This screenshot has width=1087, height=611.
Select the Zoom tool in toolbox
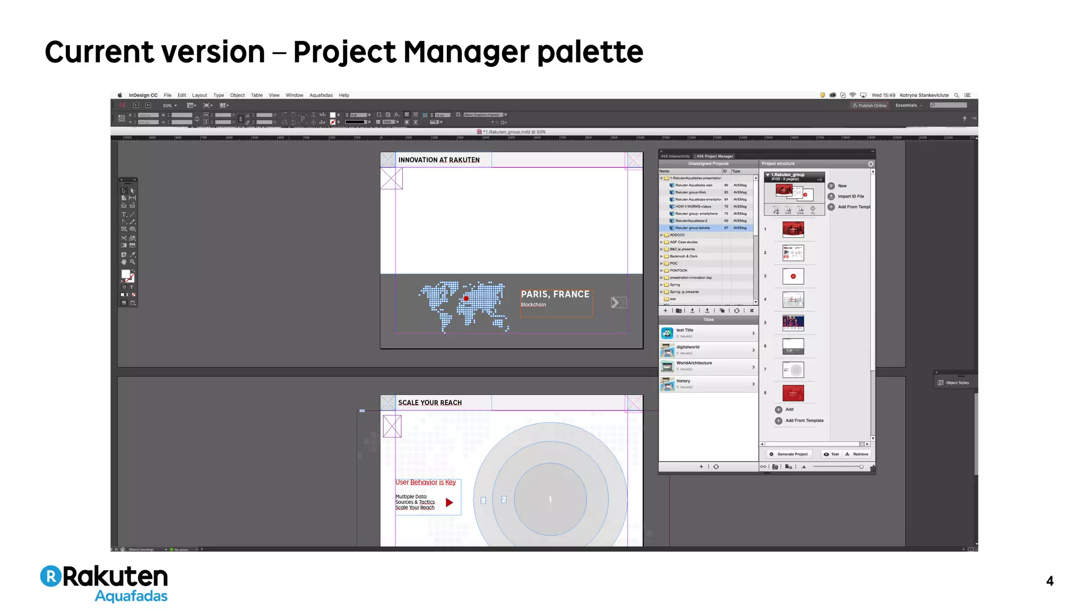(x=133, y=262)
